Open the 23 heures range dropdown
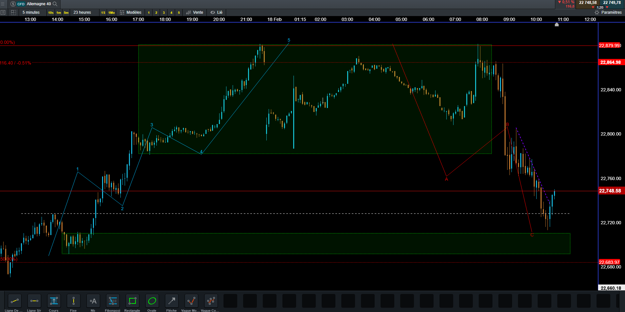This screenshot has height=312, width=625. 82,12
